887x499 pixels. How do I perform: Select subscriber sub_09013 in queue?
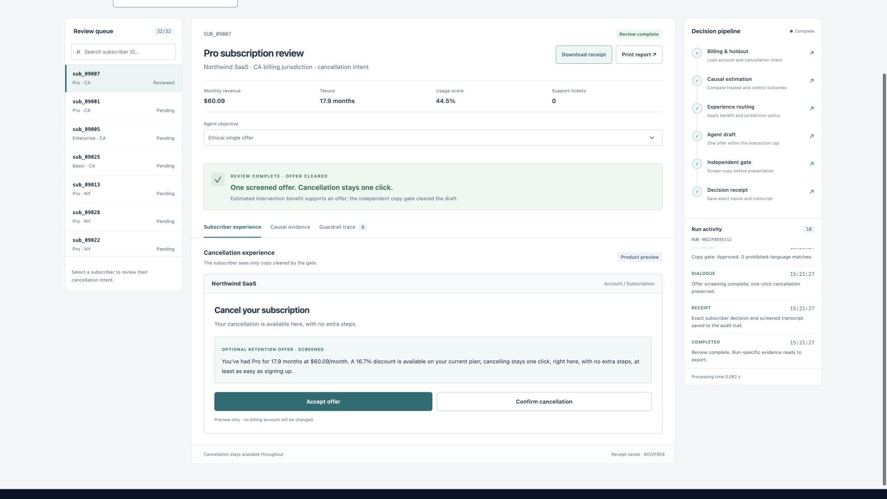tap(123, 189)
